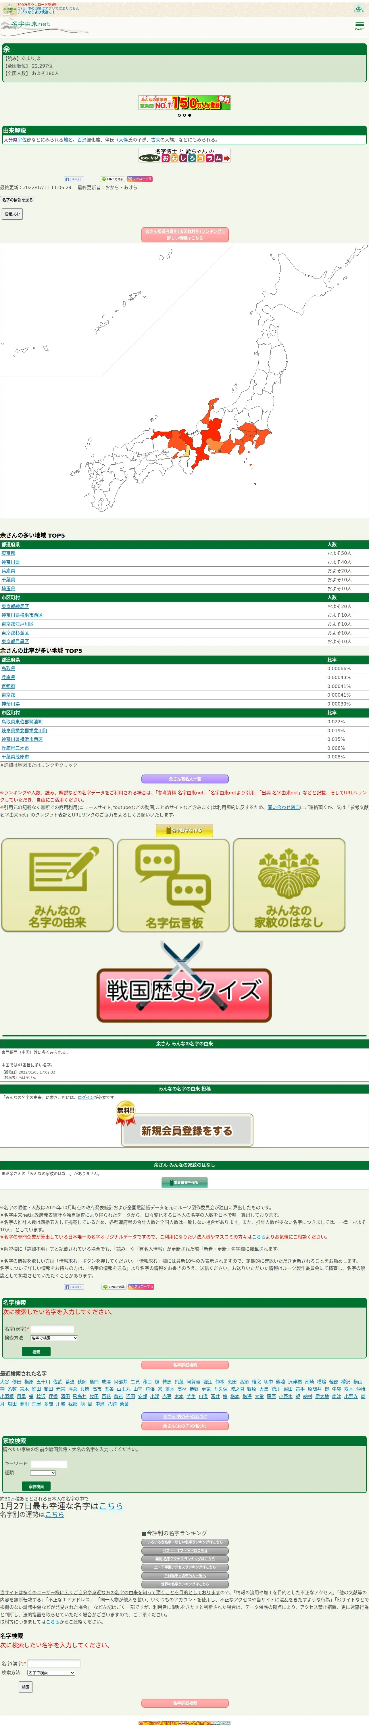
Task: Focus the 家紋検索 キーワード field
Action: [x=48, y=1464]
